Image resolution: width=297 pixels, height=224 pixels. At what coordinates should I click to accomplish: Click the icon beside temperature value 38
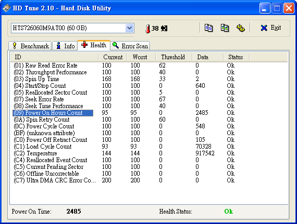(164, 29)
